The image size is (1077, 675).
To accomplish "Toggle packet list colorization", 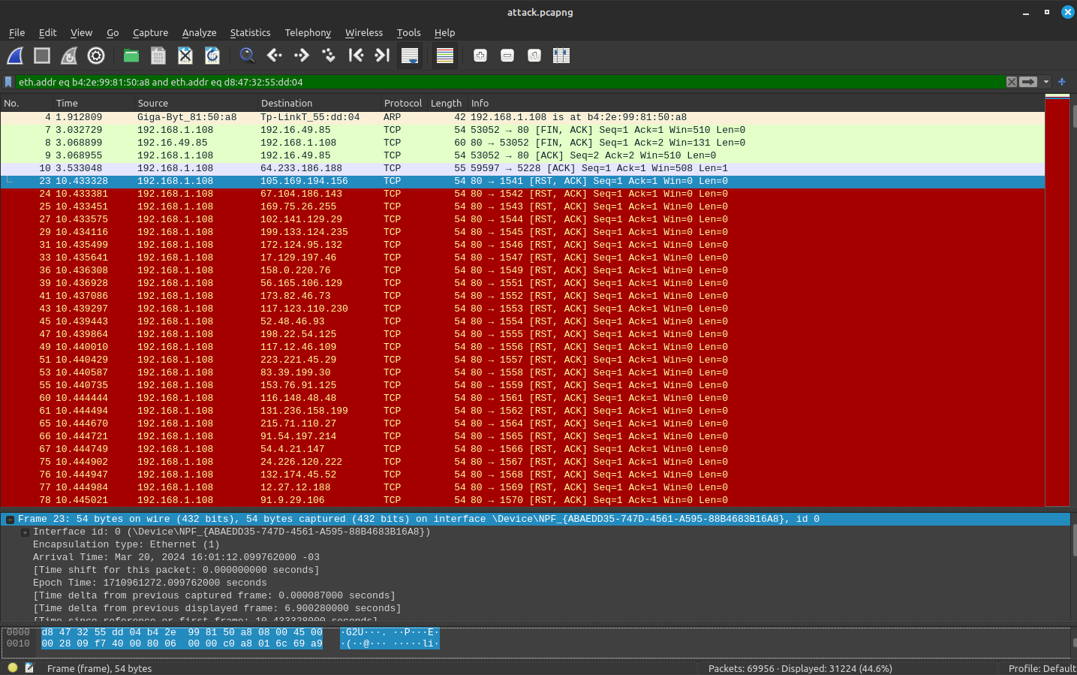I will (x=445, y=56).
